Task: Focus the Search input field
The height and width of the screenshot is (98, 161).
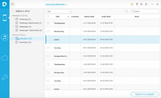Action: (145, 11)
